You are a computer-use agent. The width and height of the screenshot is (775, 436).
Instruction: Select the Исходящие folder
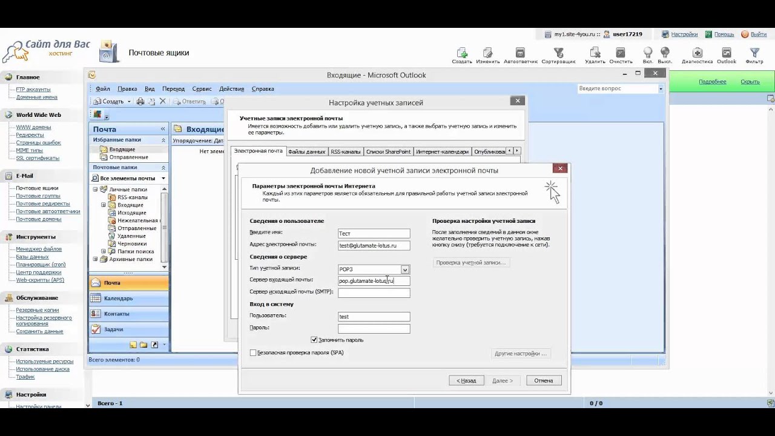(x=131, y=213)
